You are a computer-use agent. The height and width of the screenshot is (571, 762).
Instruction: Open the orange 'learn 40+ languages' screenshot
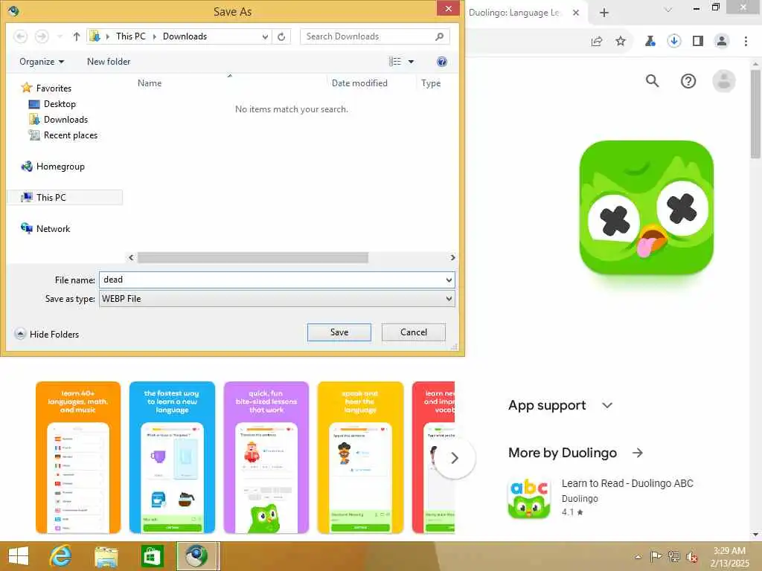[x=77, y=457]
